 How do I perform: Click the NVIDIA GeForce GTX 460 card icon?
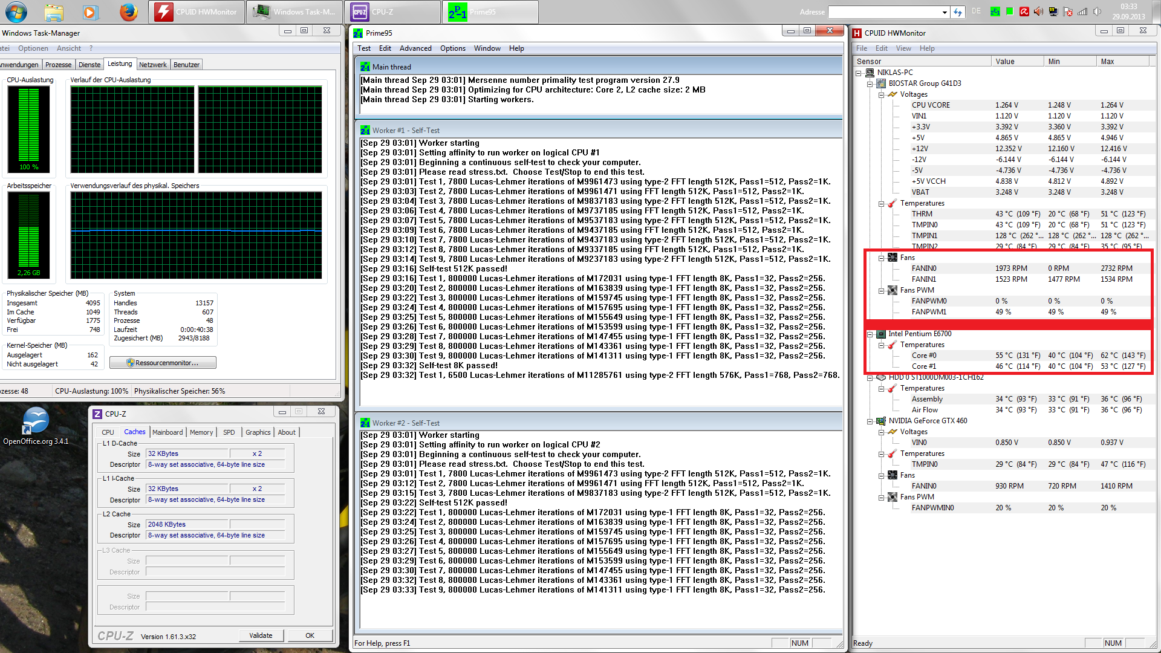[882, 421]
